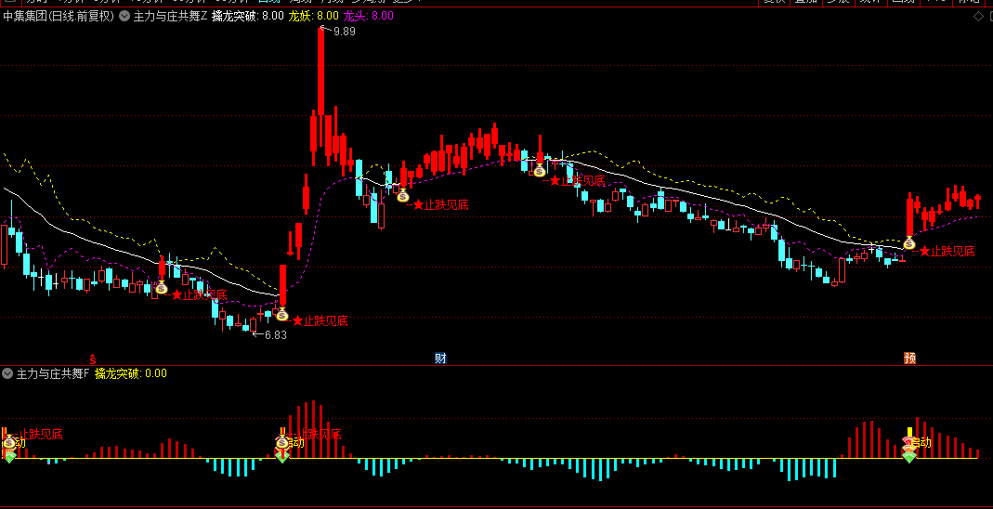Click the ★止跌见底 label next to 6.83 low
The image size is (993, 509).
[x=320, y=321]
